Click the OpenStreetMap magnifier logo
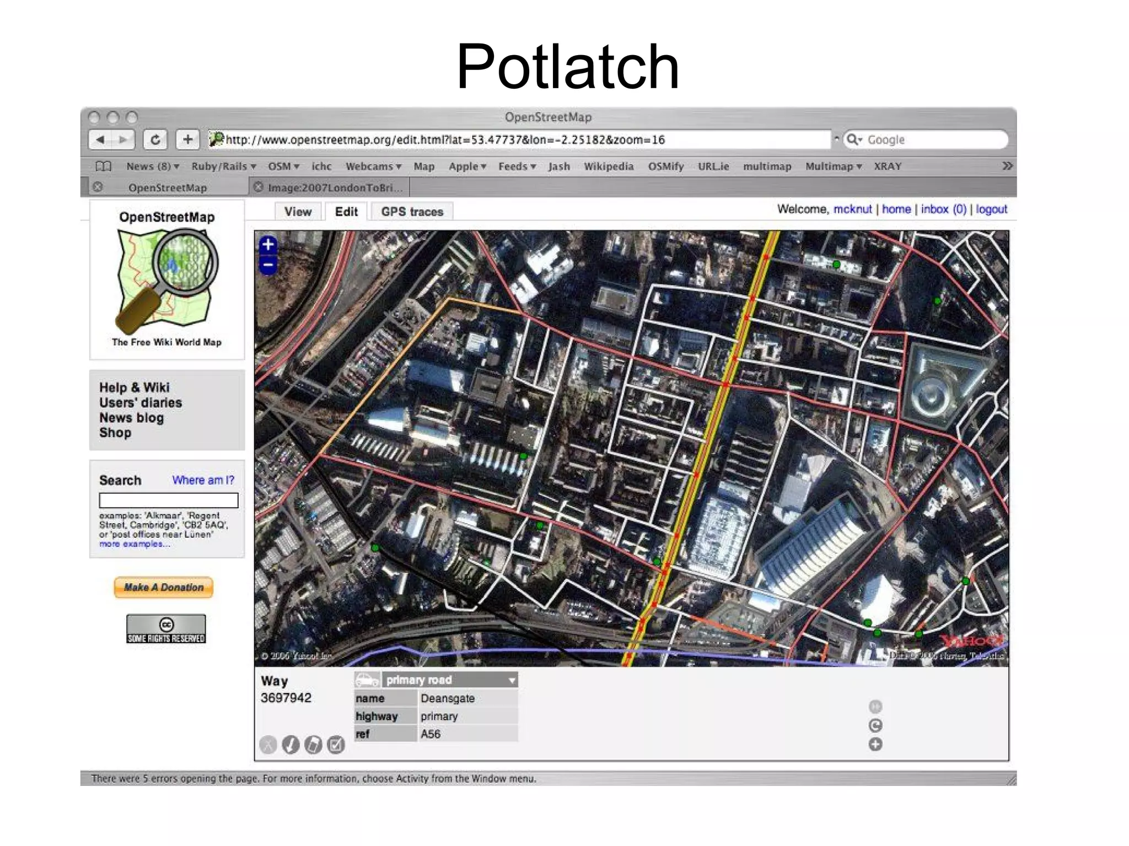 166,281
